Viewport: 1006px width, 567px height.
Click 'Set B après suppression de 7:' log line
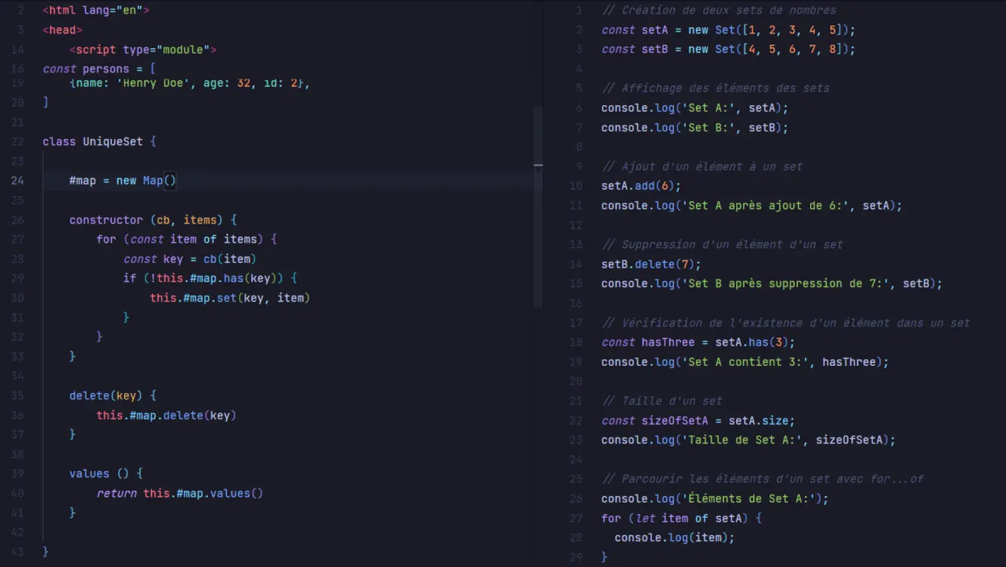pos(772,283)
